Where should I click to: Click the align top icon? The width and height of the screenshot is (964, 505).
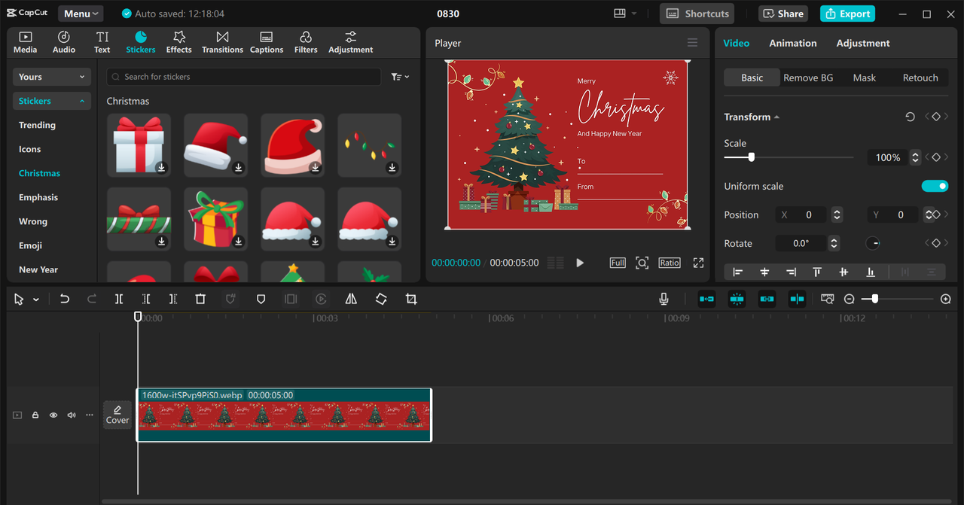tap(817, 272)
